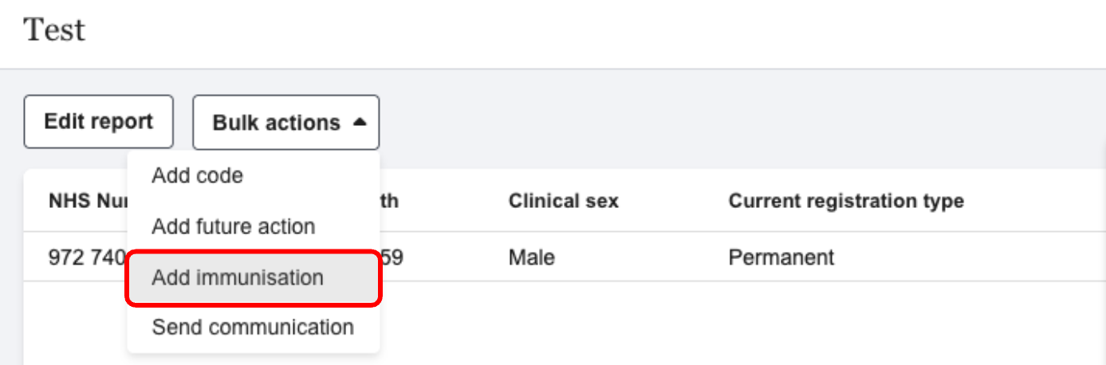Screen dimensions: 1106x365
Task: Click the Male cell in the table
Action: 531,257
